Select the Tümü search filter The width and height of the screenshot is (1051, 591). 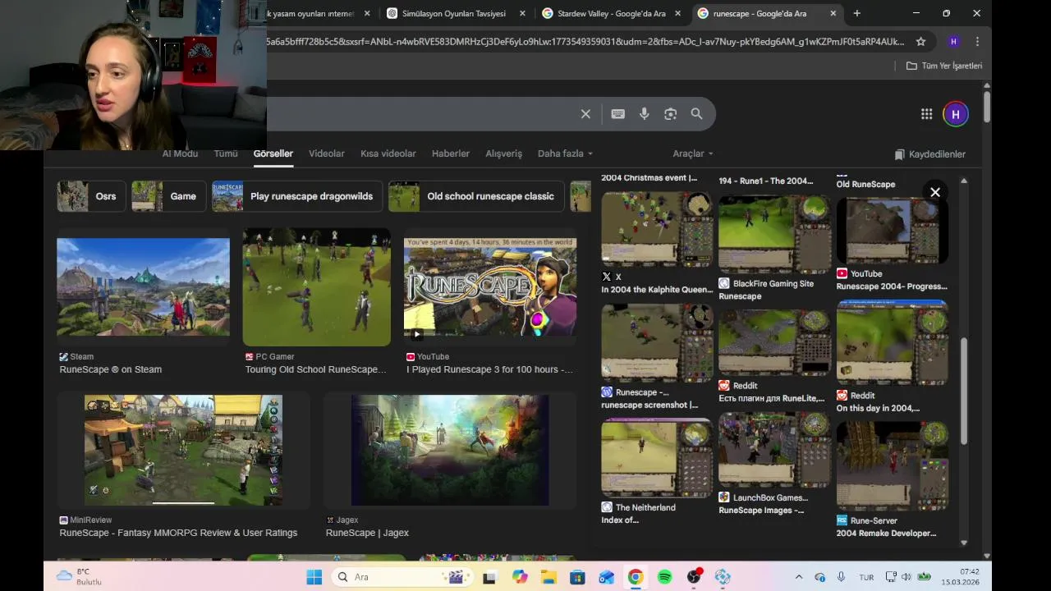226,153
